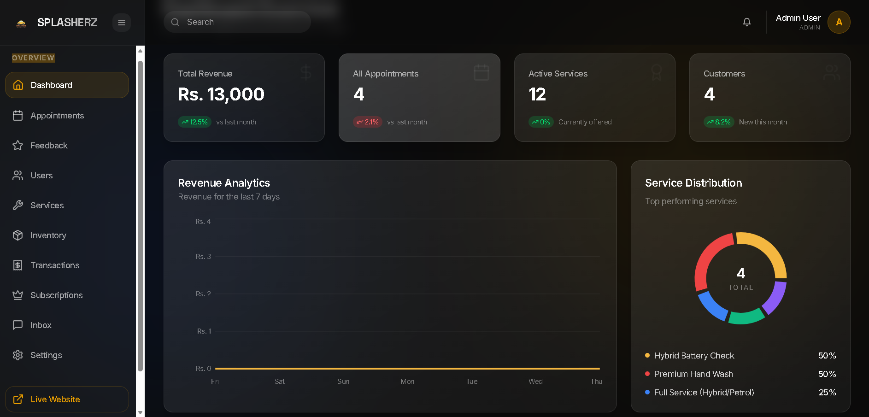869x417 pixels.
Task: Click the Service Distribution heading
Action: pyautogui.click(x=693, y=183)
